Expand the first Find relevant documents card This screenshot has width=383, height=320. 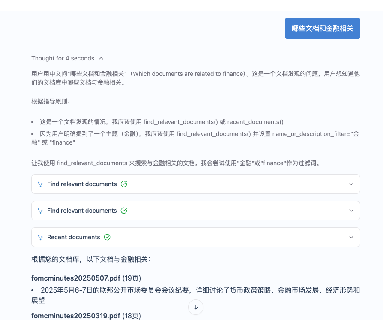351,184
